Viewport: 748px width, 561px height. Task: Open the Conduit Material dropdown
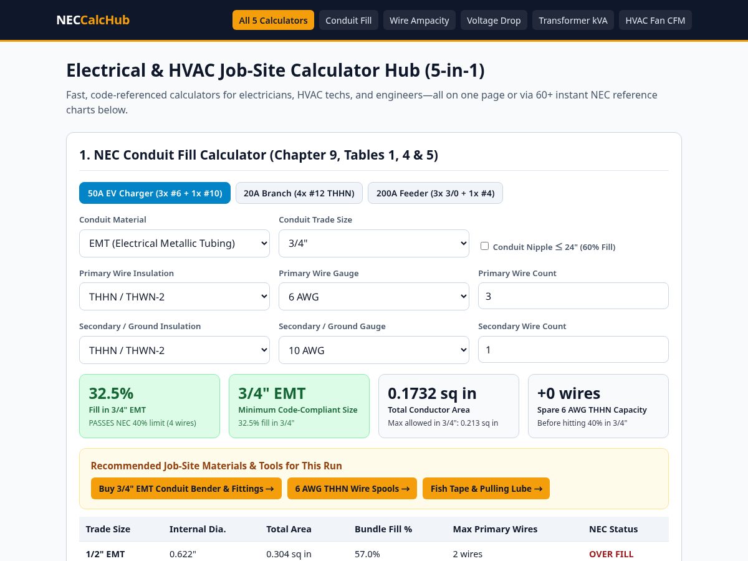tap(175, 243)
